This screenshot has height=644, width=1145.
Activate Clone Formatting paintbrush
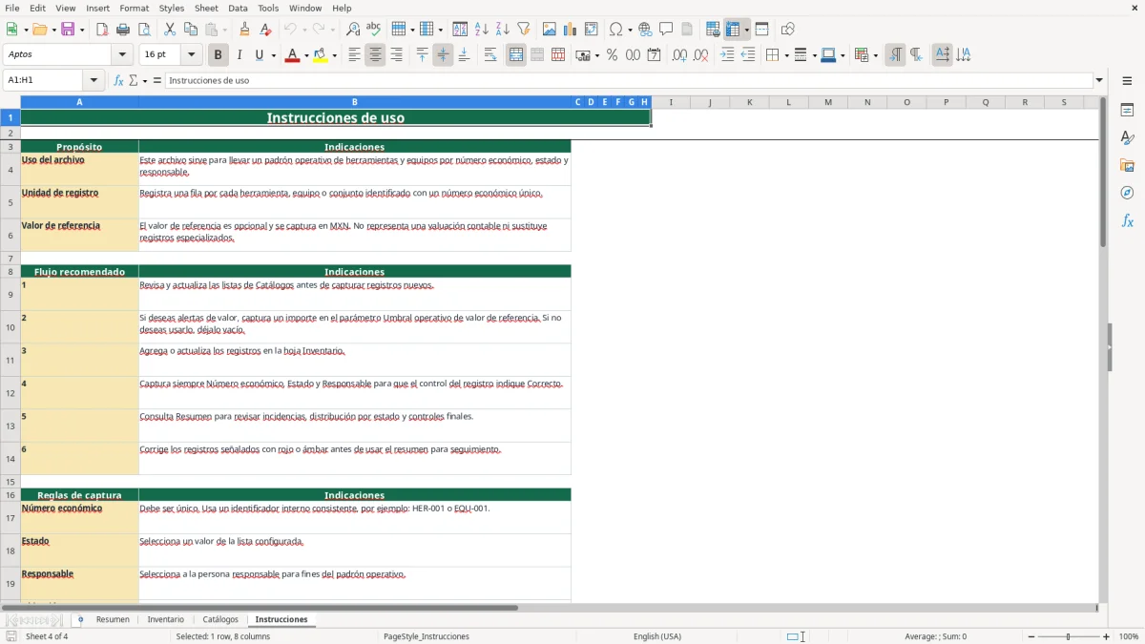(x=244, y=30)
